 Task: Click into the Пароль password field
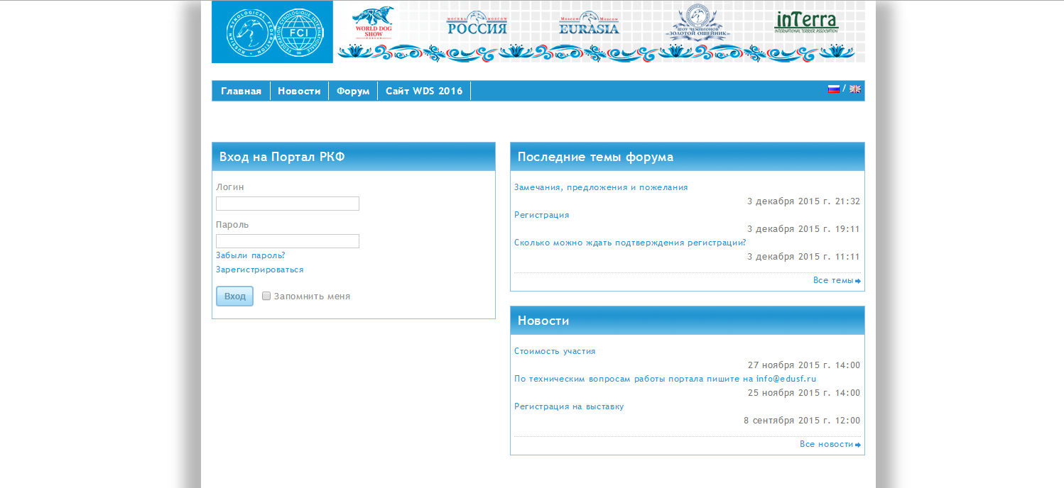[x=288, y=241]
